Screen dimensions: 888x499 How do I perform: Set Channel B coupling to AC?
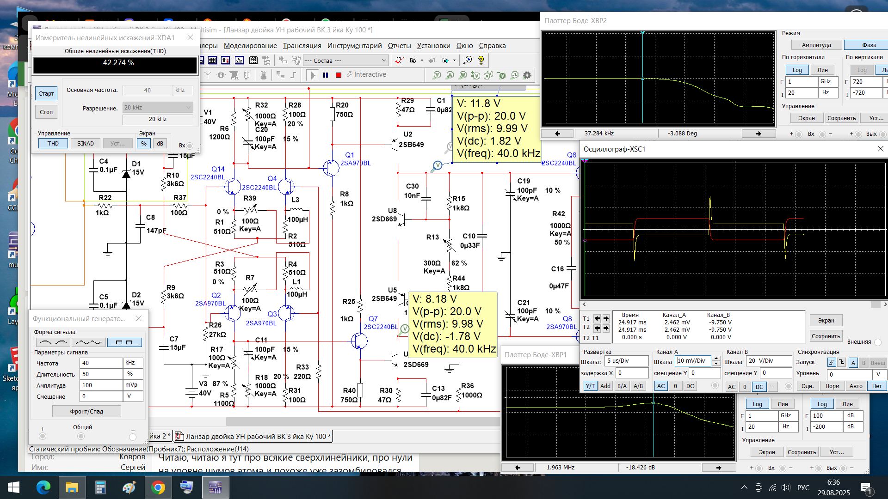coord(731,387)
